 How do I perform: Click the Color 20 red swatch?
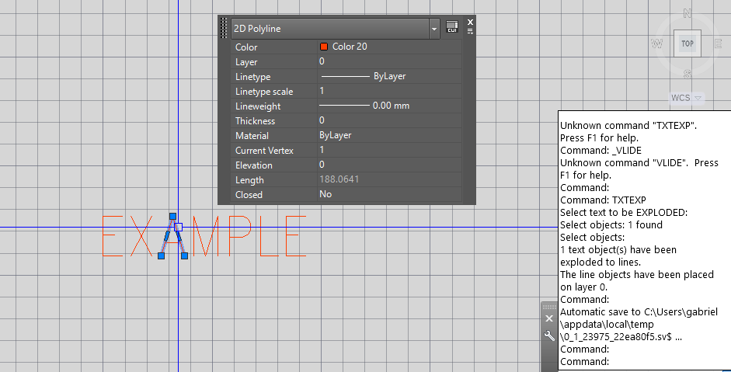[324, 47]
